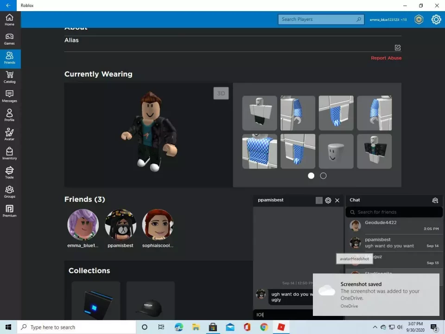445x334 pixels.
Task: Open Groups in sidebar
Action: pos(9,192)
